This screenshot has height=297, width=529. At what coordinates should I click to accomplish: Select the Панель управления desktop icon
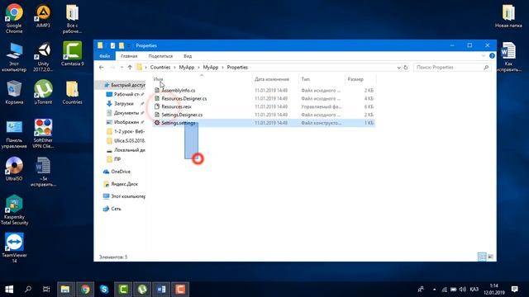point(14,134)
